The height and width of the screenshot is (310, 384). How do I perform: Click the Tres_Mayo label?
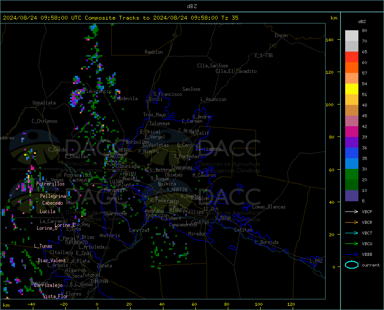[154, 115]
